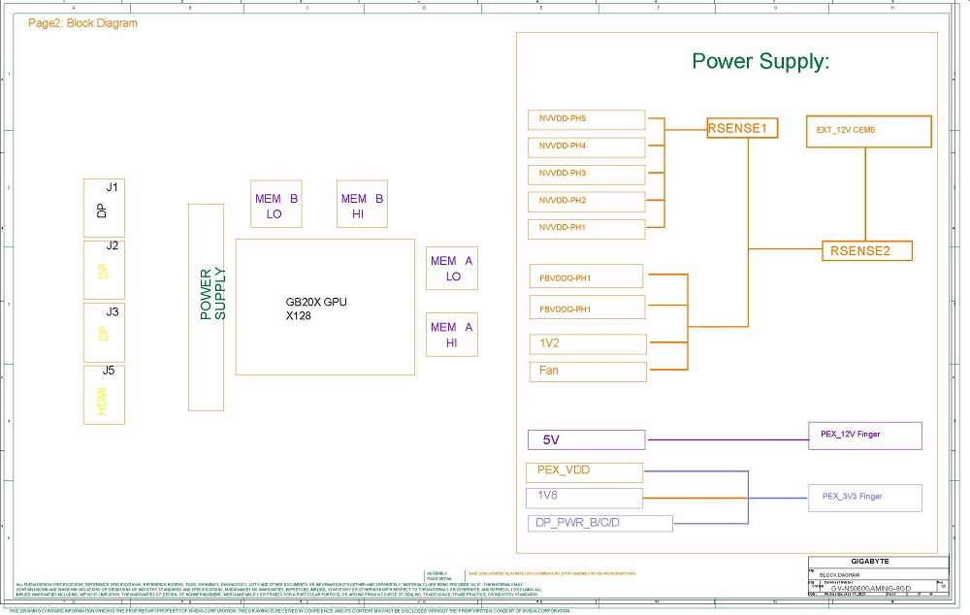Select the J5 HDMI connector block

tap(104, 394)
